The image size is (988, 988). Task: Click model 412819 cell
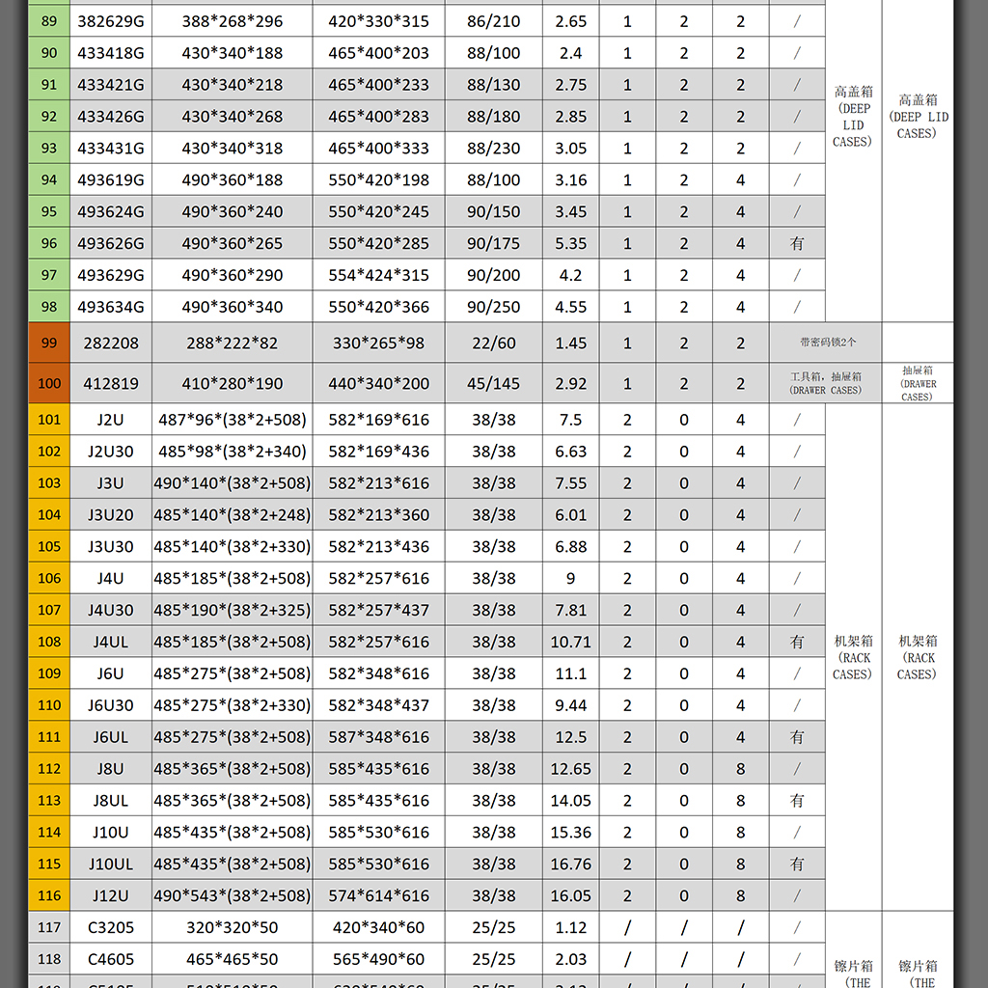coord(110,383)
